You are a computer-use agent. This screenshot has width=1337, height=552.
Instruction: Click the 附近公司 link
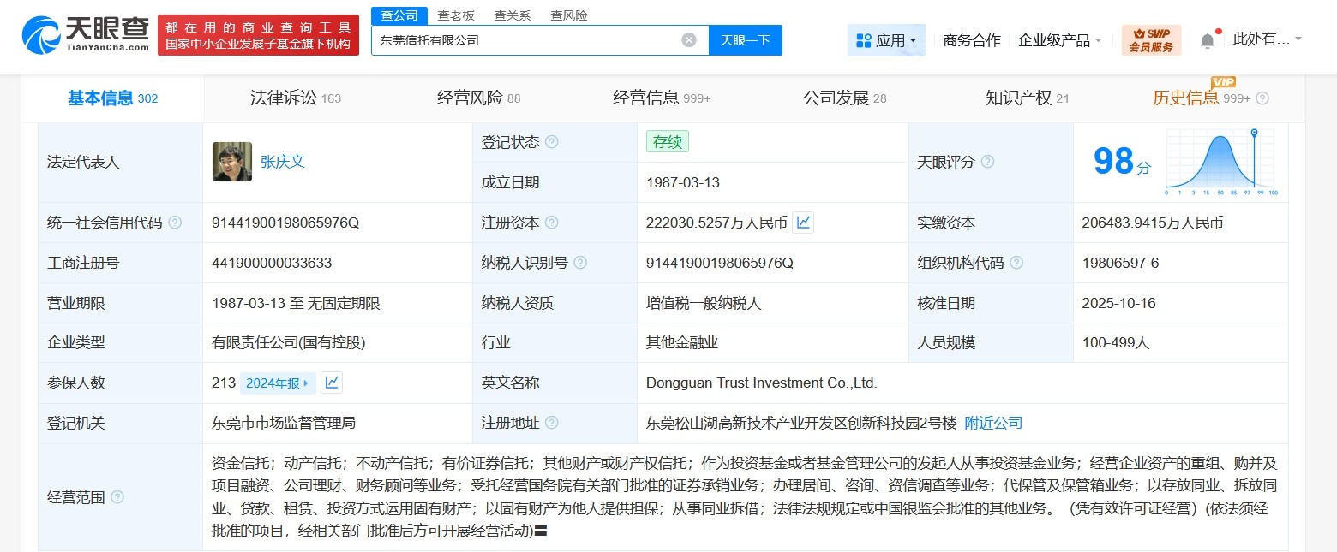[x=992, y=422]
